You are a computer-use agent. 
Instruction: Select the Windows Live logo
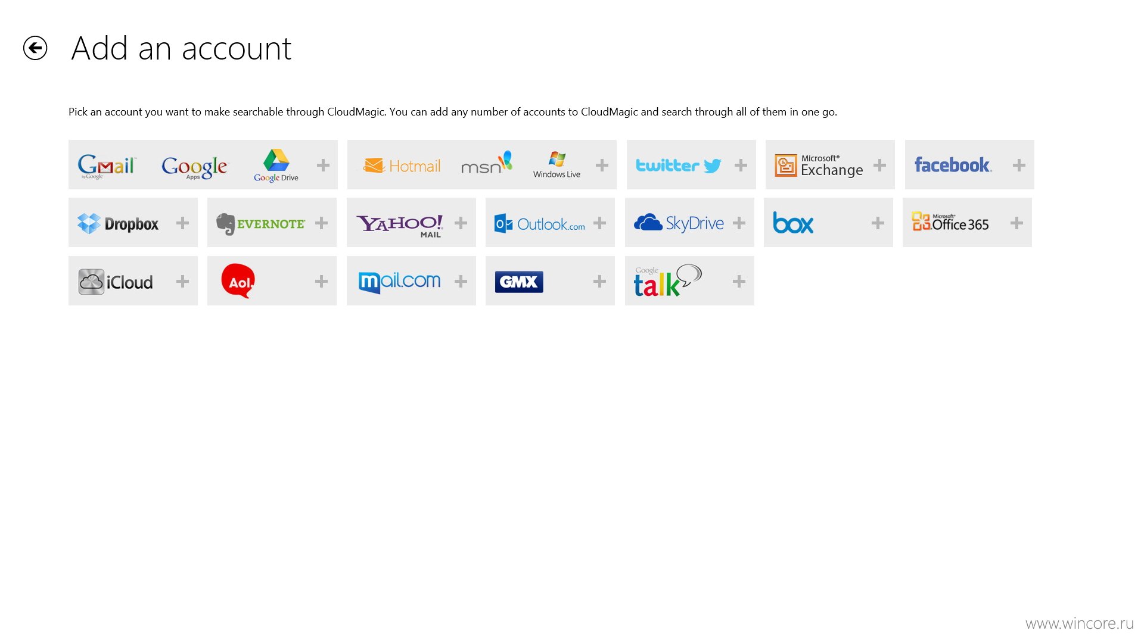(x=557, y=165)
